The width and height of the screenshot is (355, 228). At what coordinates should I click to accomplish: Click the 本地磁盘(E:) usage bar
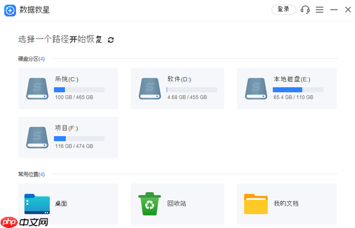pos(298,90)
